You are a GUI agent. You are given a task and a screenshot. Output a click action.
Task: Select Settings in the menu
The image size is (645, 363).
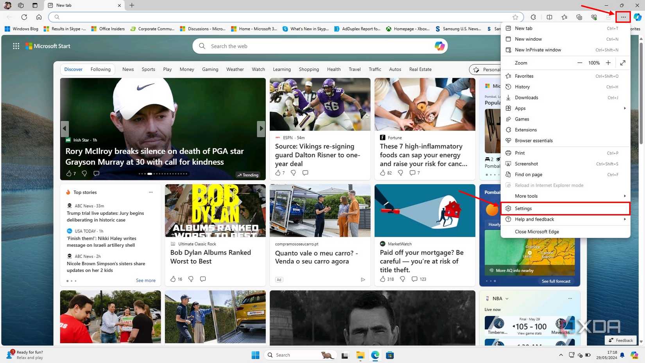point(566,208)
